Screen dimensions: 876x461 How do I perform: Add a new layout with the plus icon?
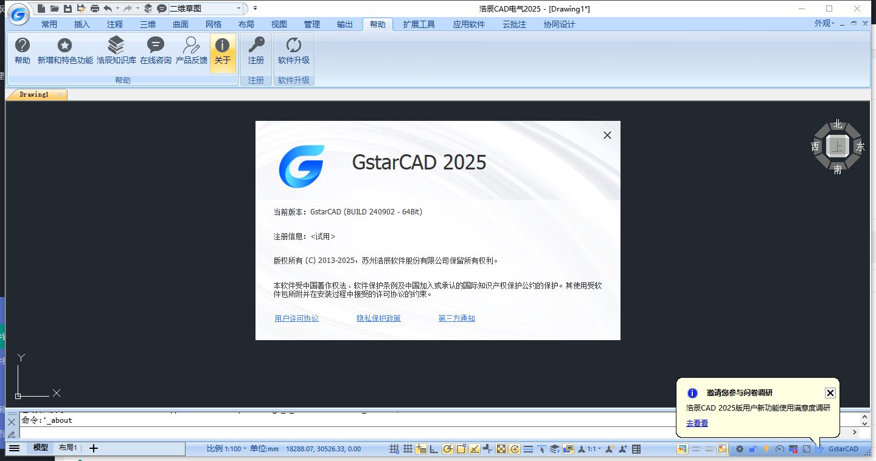tap(93, 448)
